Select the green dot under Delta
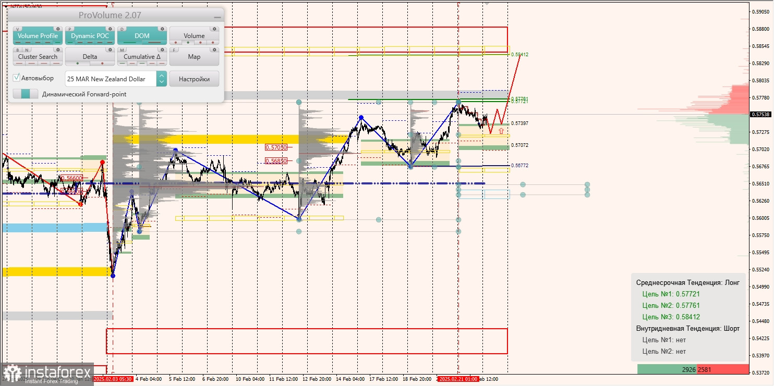 point(78,63)
